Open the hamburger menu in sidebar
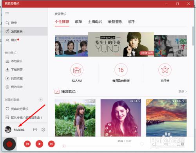 point(7,14)
